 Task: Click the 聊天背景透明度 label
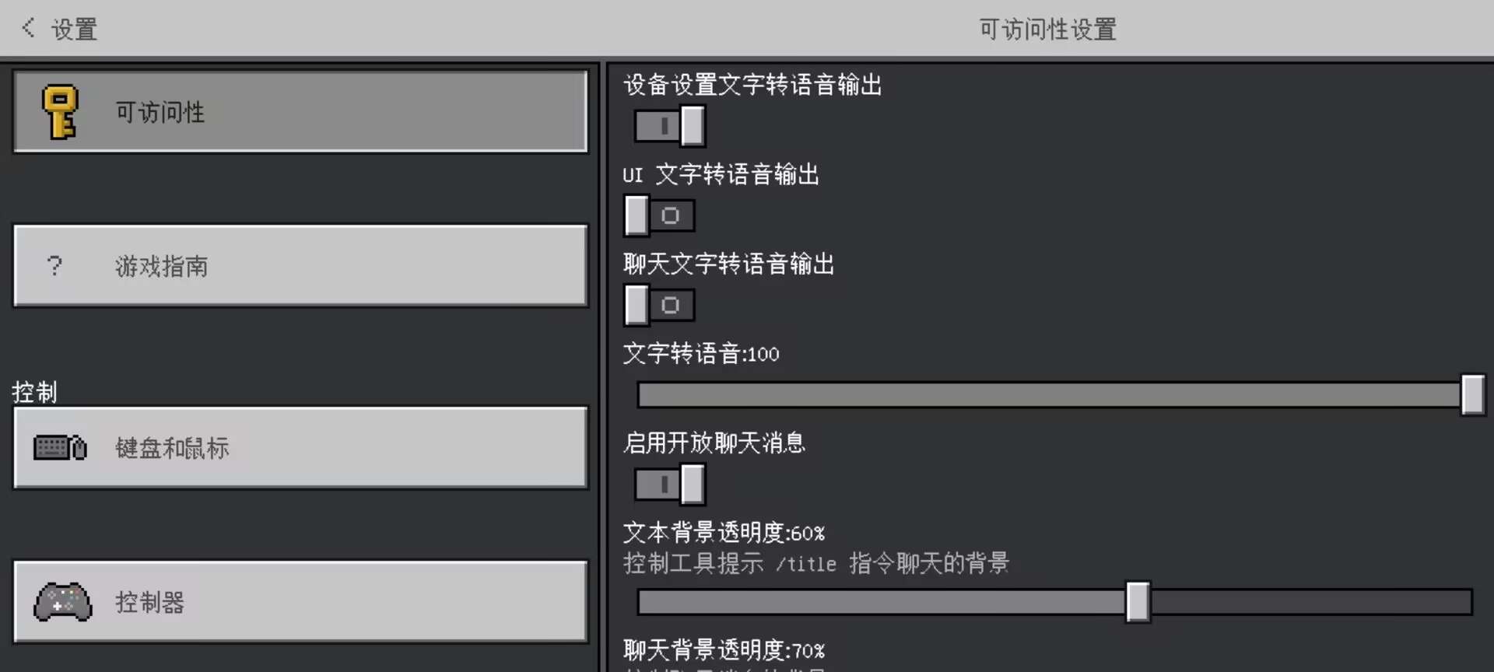tap(724, 649)
